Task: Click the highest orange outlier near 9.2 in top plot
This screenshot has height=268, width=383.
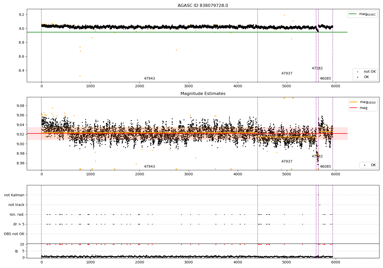Action: pyautogui.click(x=284, y=15)
